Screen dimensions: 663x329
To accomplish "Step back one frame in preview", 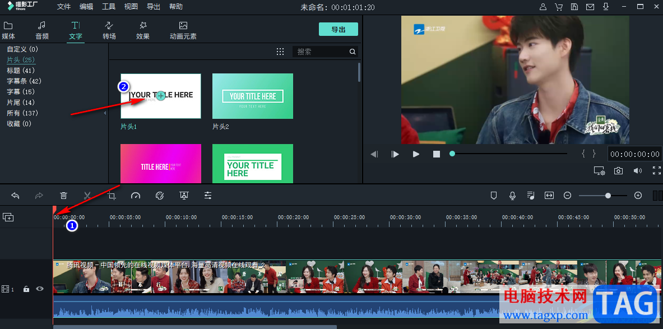I will point(374,154).
